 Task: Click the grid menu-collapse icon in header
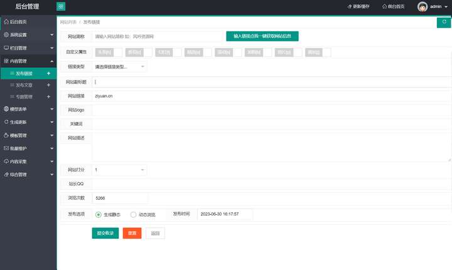coord(61,6)
